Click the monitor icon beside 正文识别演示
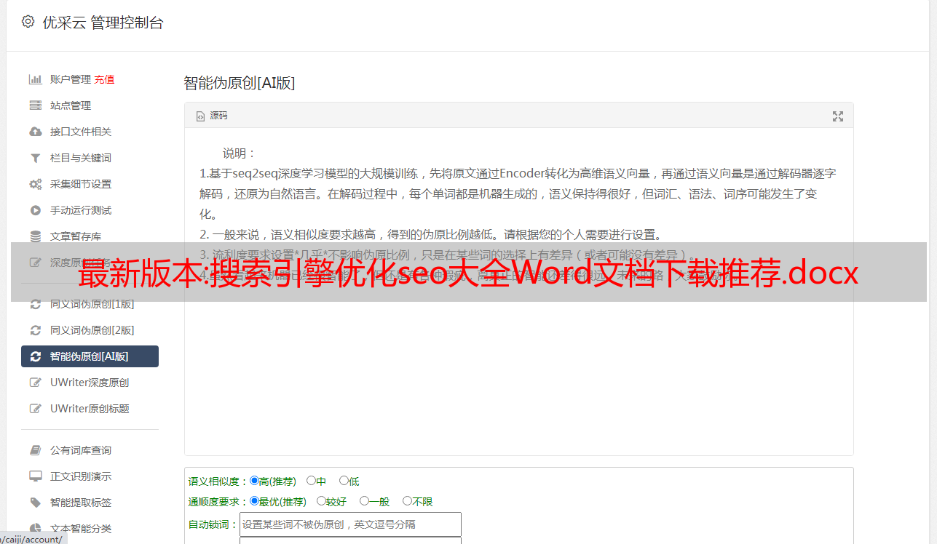The width and height of the screenshot is (937, 544). click(x=35, y=476)
